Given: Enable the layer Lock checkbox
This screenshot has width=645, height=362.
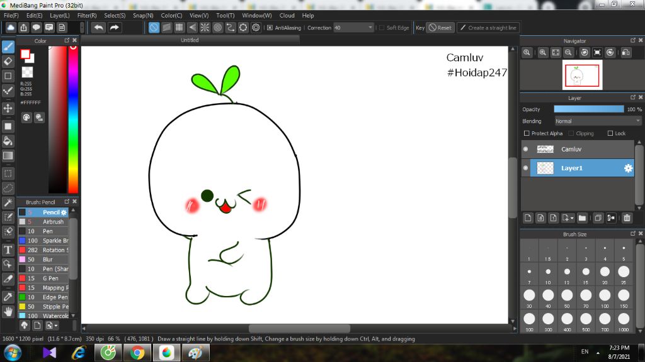Looking at the screenshot, I should coord(610,133).
